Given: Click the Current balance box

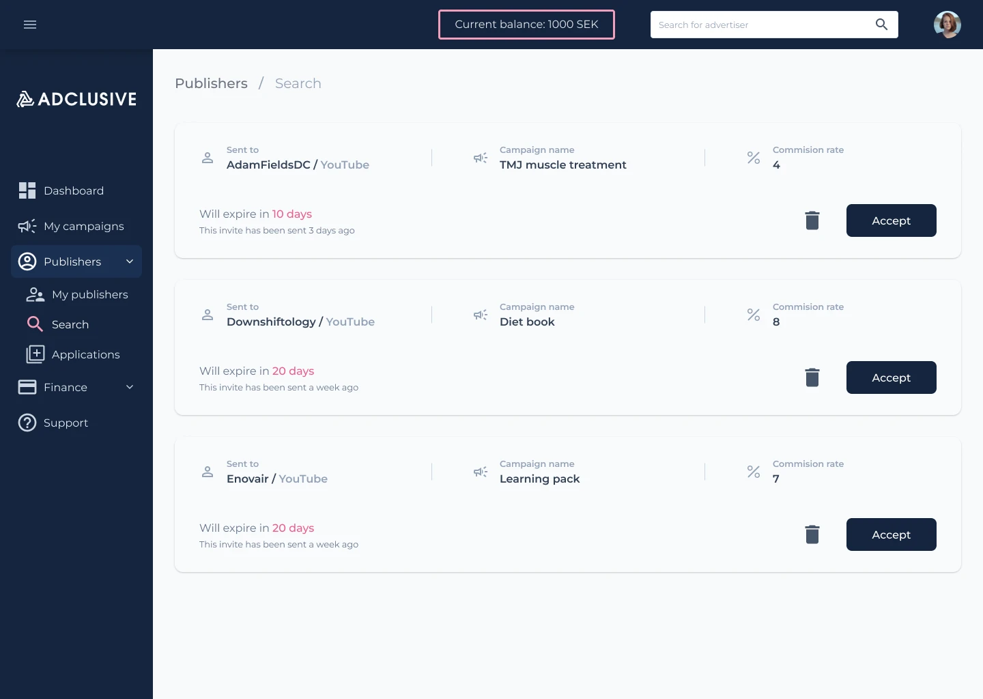Looking at the screenshot, I should pyautogui.click(x=526, y=25).
